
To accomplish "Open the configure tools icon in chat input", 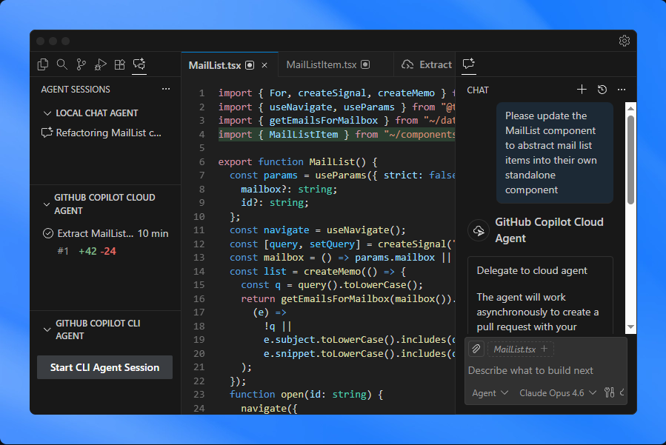I will click(609, 392).
